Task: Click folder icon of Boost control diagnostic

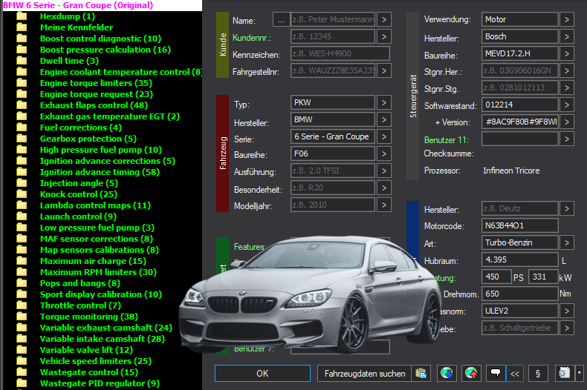Action: [22, 39]
